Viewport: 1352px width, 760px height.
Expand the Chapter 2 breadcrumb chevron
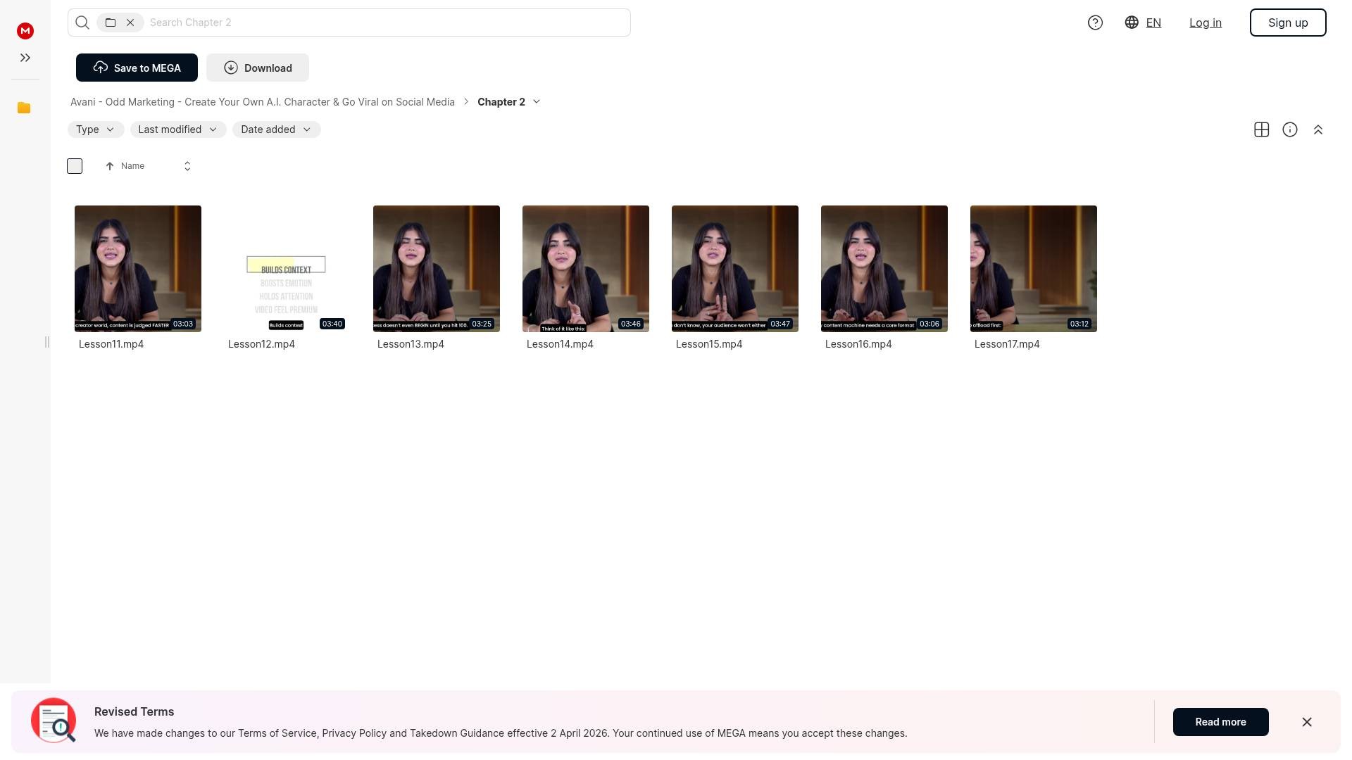[537, 102]
